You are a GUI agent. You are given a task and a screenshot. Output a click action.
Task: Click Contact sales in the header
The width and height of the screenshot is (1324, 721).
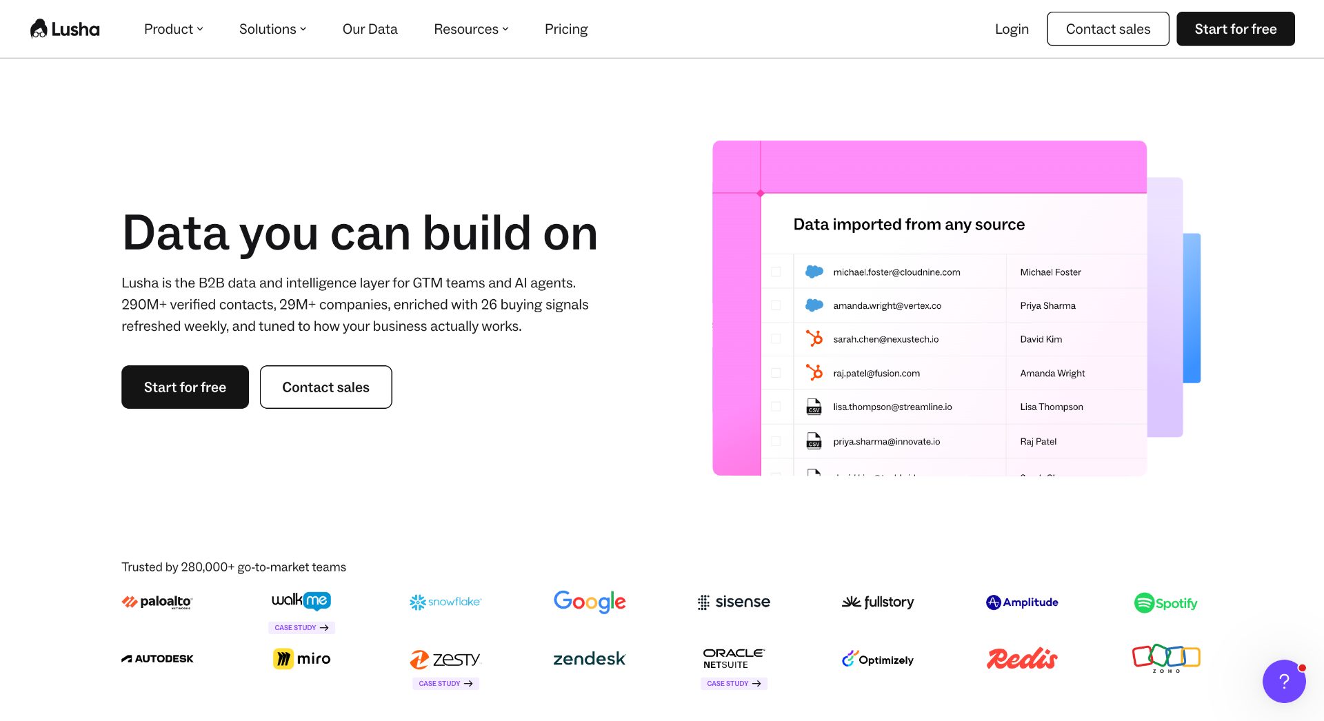tap(1107, 29)
